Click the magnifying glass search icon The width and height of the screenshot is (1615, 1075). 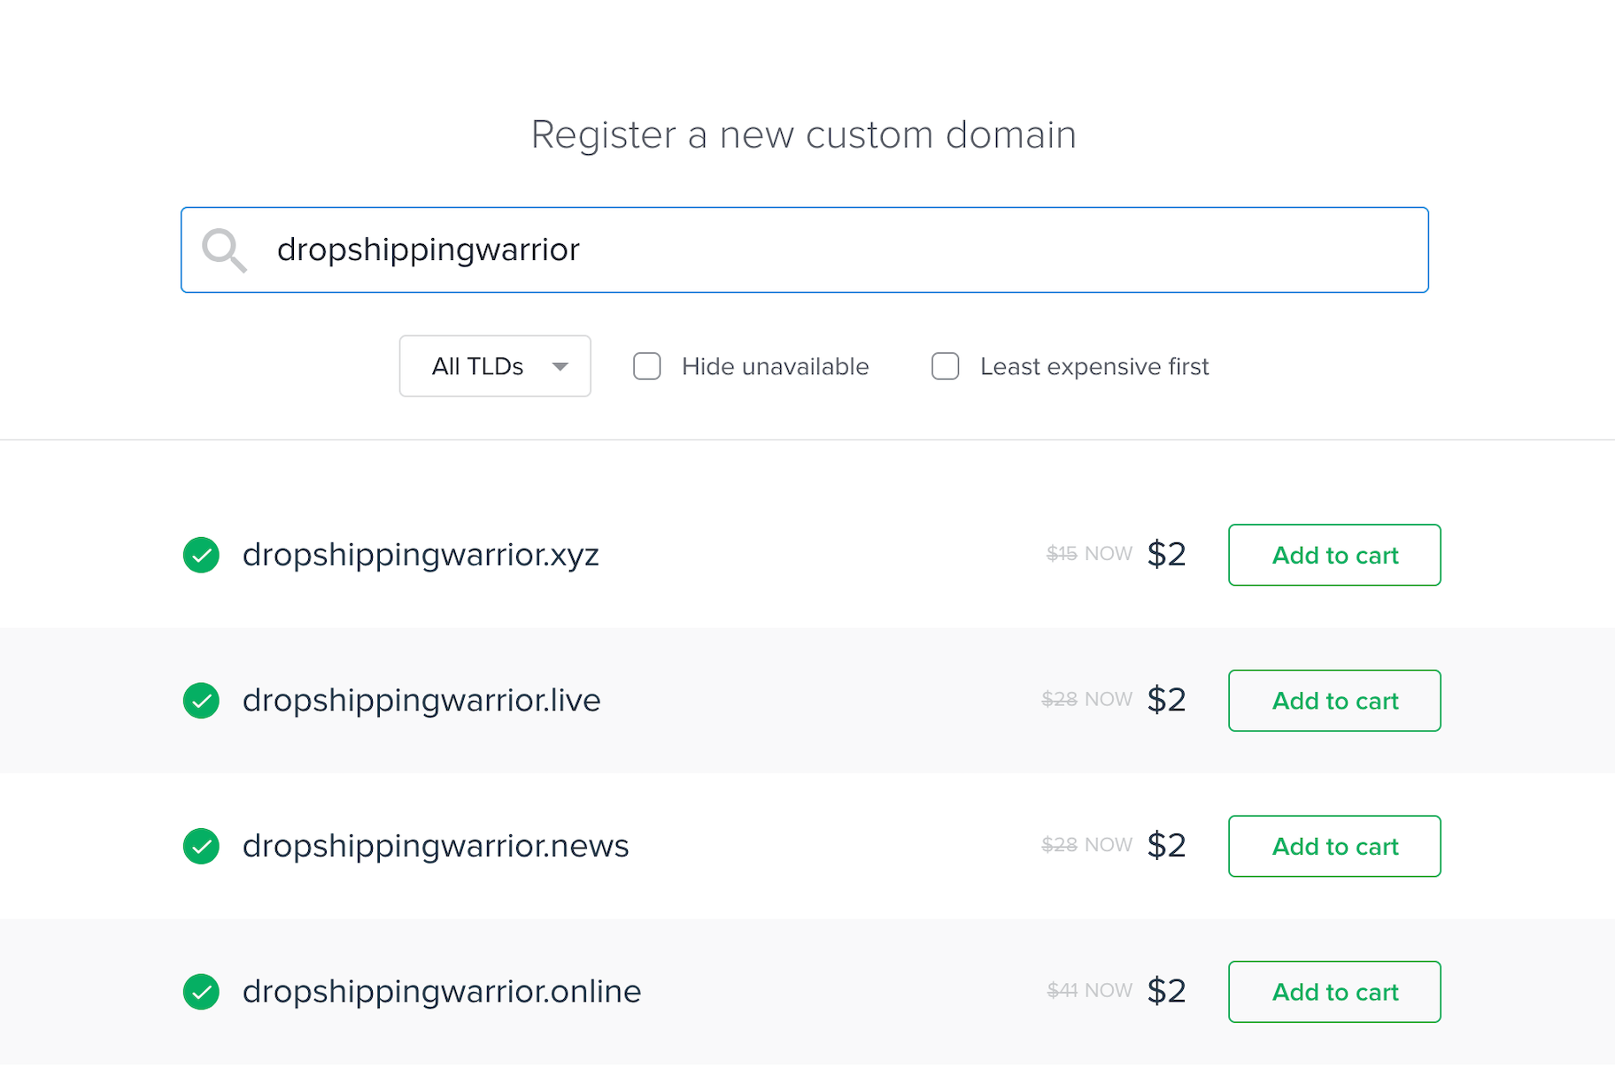point(224,250)
